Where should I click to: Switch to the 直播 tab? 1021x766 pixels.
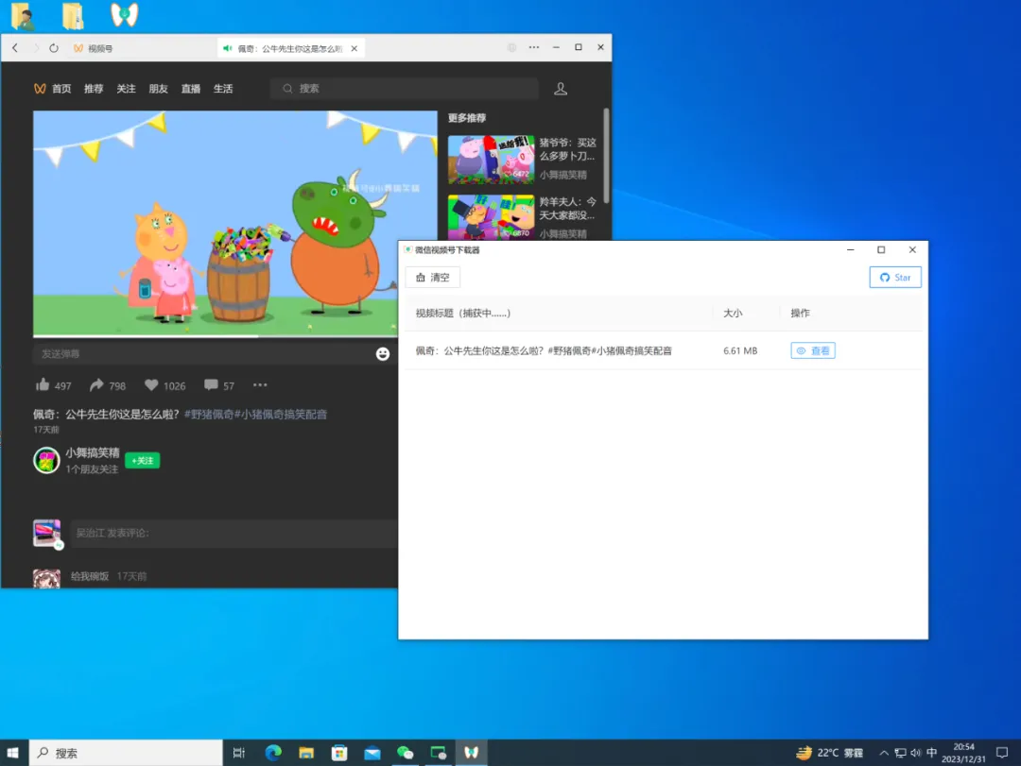pyautogui.click(x=191, y=89)
